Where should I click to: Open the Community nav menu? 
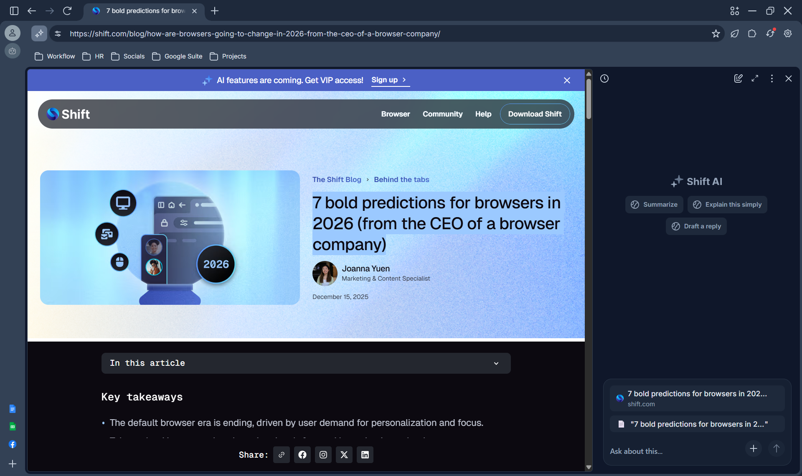pyautogui.click(x=442, y=114)
